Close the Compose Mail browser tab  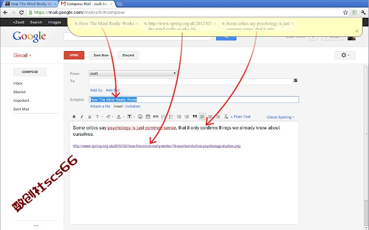(x=111, y=4)
